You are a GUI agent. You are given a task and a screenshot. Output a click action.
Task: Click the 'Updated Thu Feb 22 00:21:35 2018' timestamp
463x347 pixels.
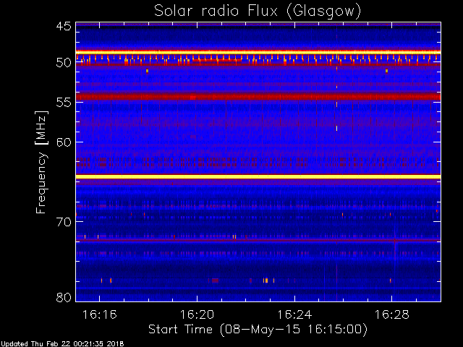tap(62, 343)
